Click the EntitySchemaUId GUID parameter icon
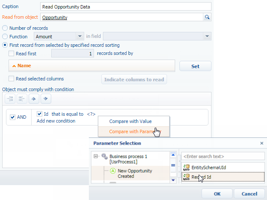 click(186, 167)
